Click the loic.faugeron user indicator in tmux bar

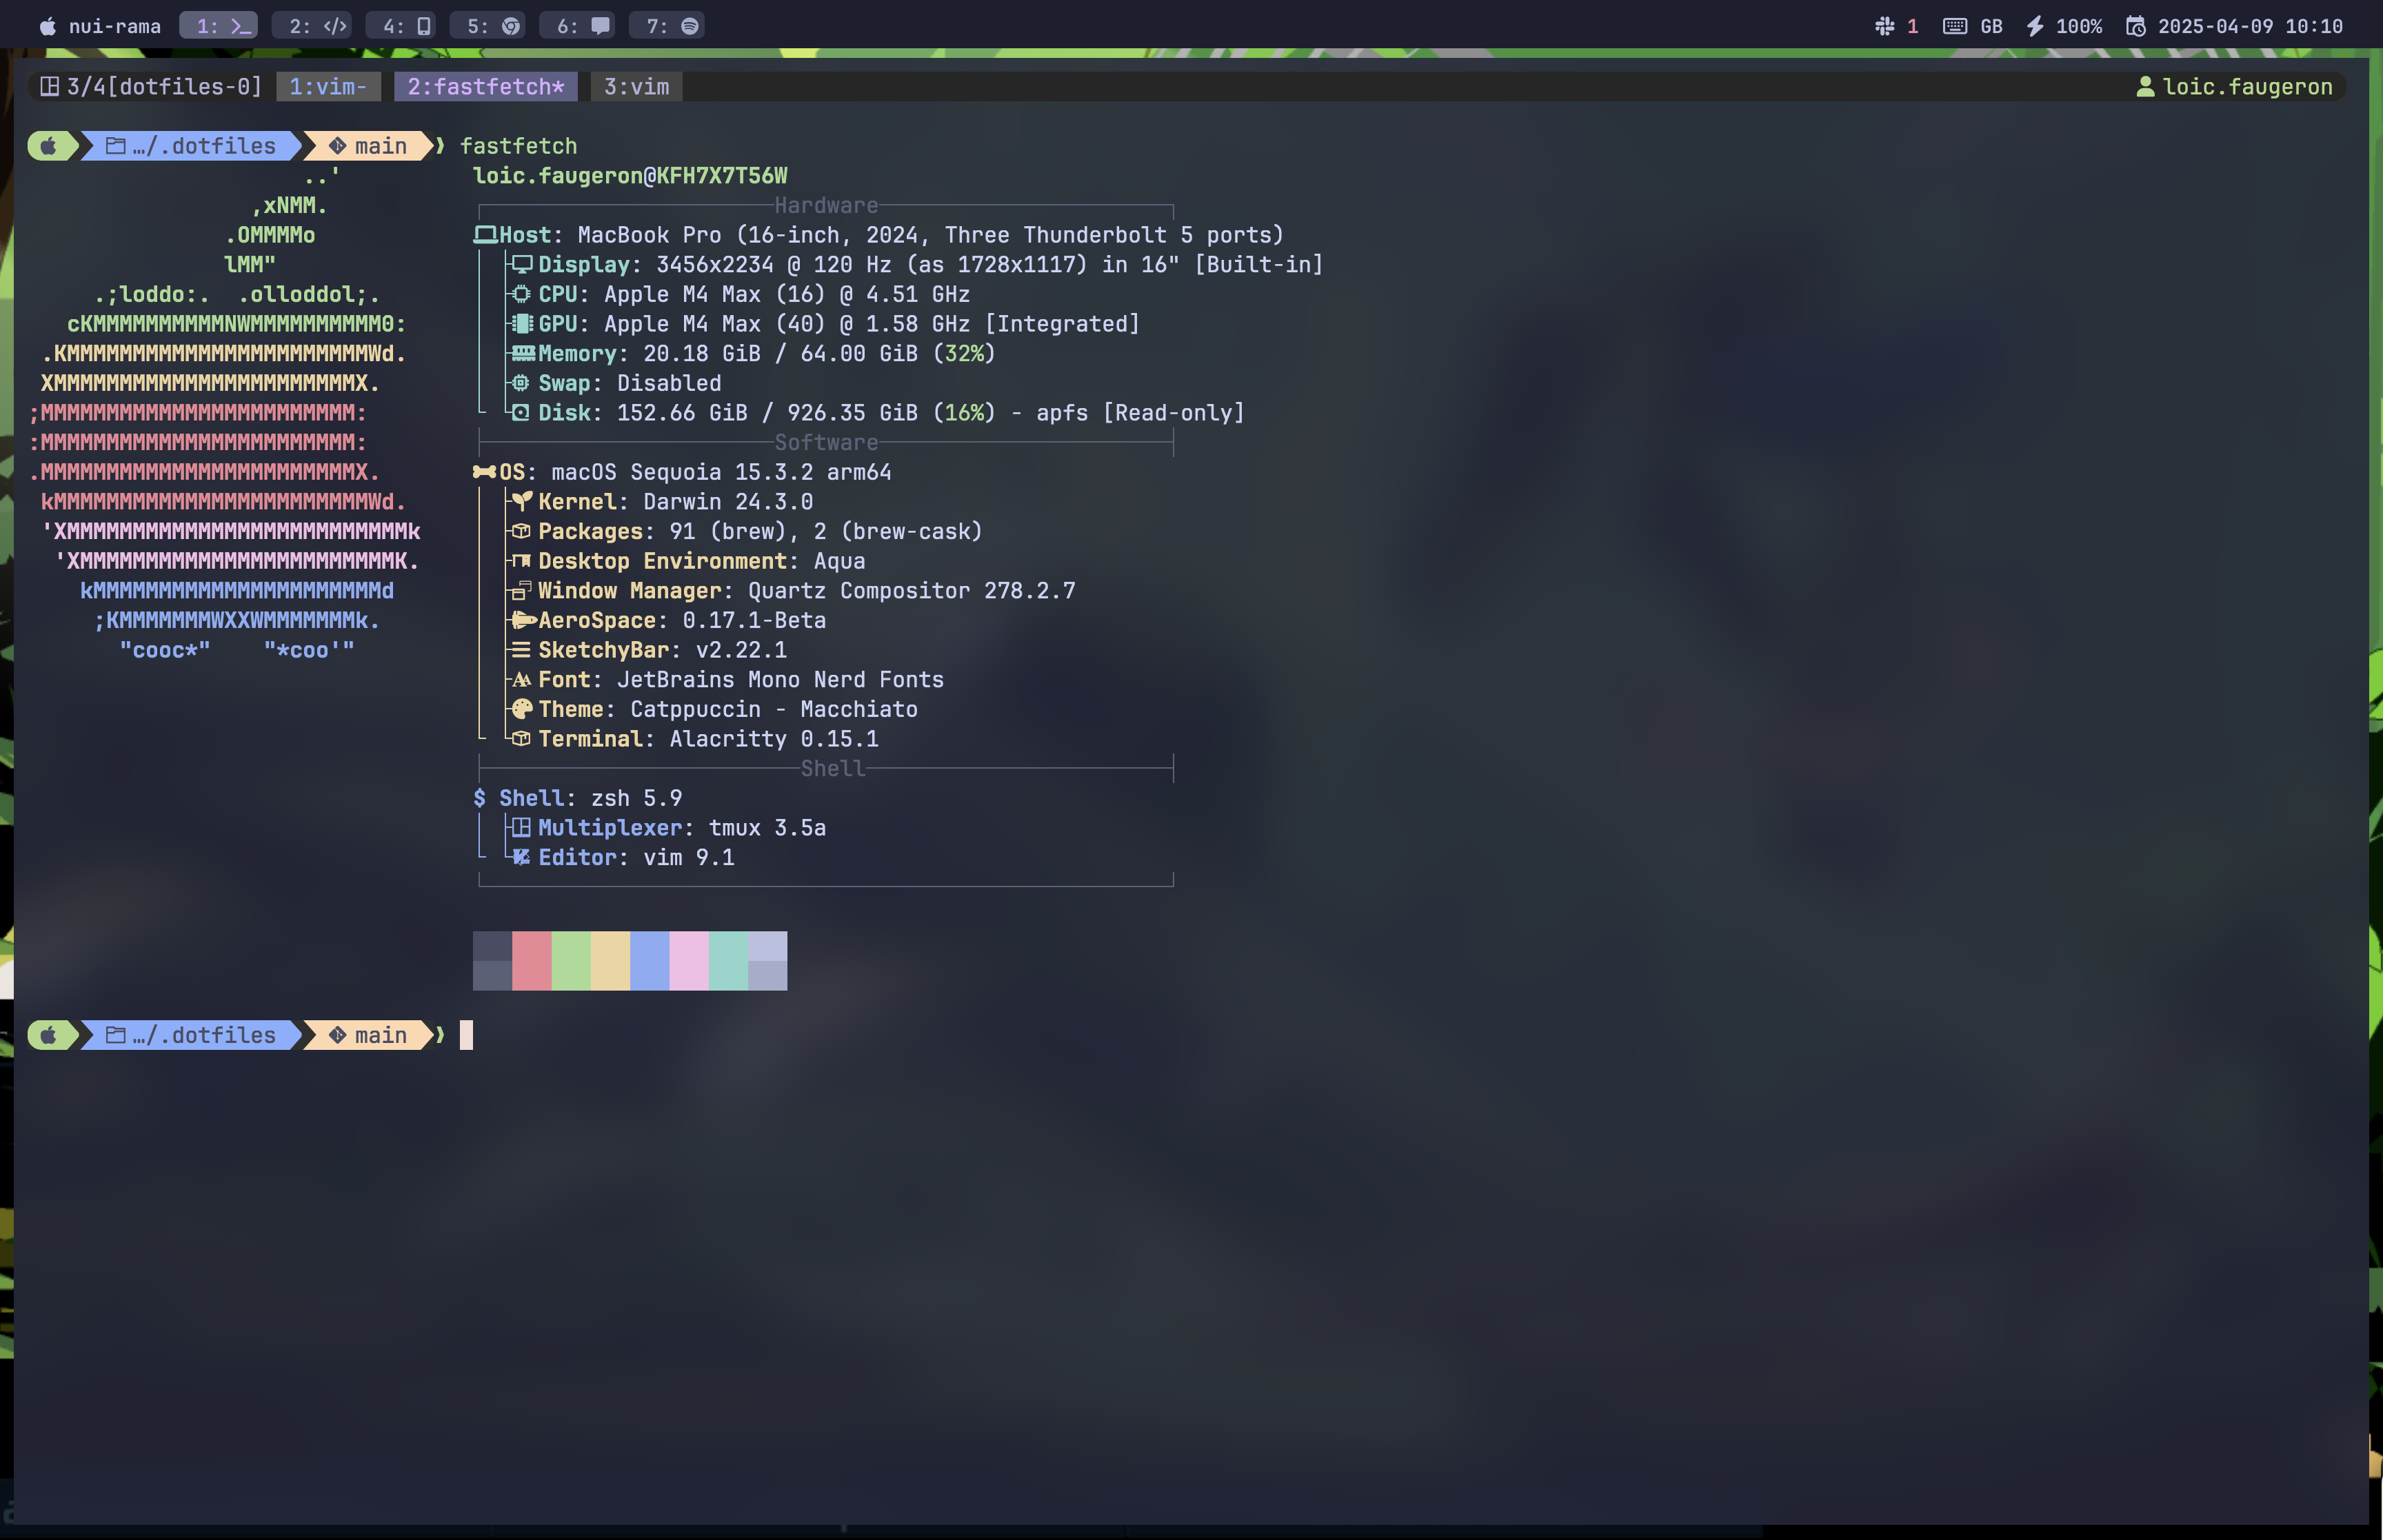2234,87
